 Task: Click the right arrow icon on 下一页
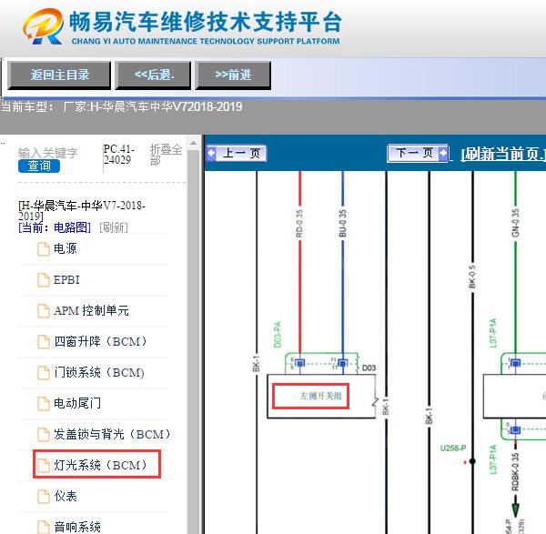443,153
